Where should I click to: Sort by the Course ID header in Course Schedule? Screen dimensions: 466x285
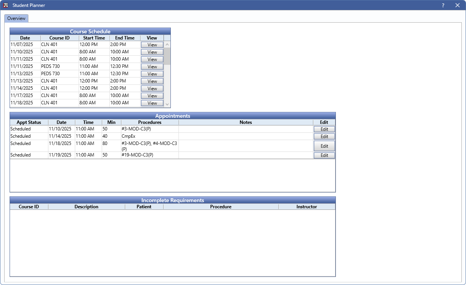(59, 38)
